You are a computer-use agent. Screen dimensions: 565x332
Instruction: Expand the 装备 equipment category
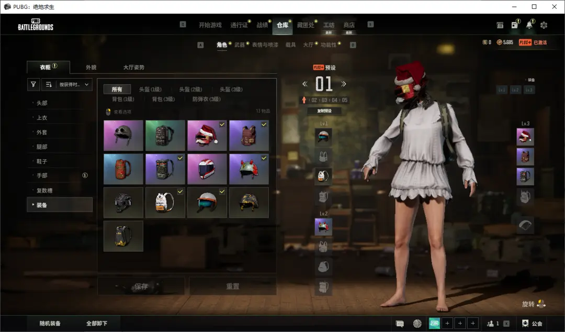point(60,205)
